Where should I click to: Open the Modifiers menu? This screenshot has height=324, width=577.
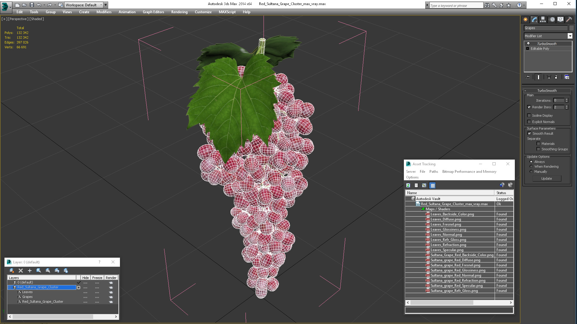pyautogui.click(x=104, y=12)
